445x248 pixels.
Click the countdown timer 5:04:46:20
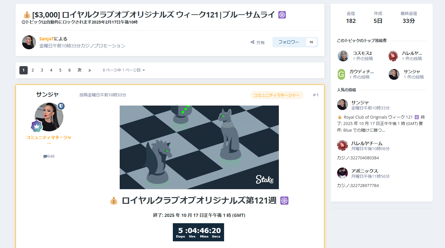coord(198,232)
